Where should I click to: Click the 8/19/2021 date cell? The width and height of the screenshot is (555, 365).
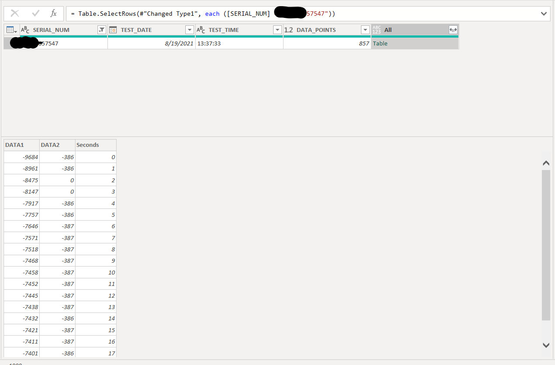click(x=152, y=43)
